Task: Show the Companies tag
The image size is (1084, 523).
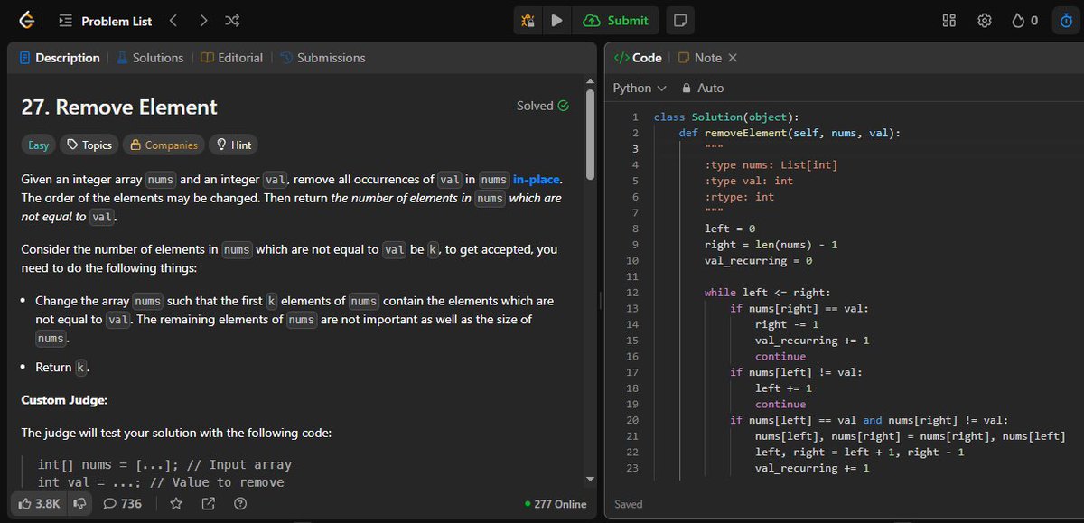Action: [x=164, y=145]
